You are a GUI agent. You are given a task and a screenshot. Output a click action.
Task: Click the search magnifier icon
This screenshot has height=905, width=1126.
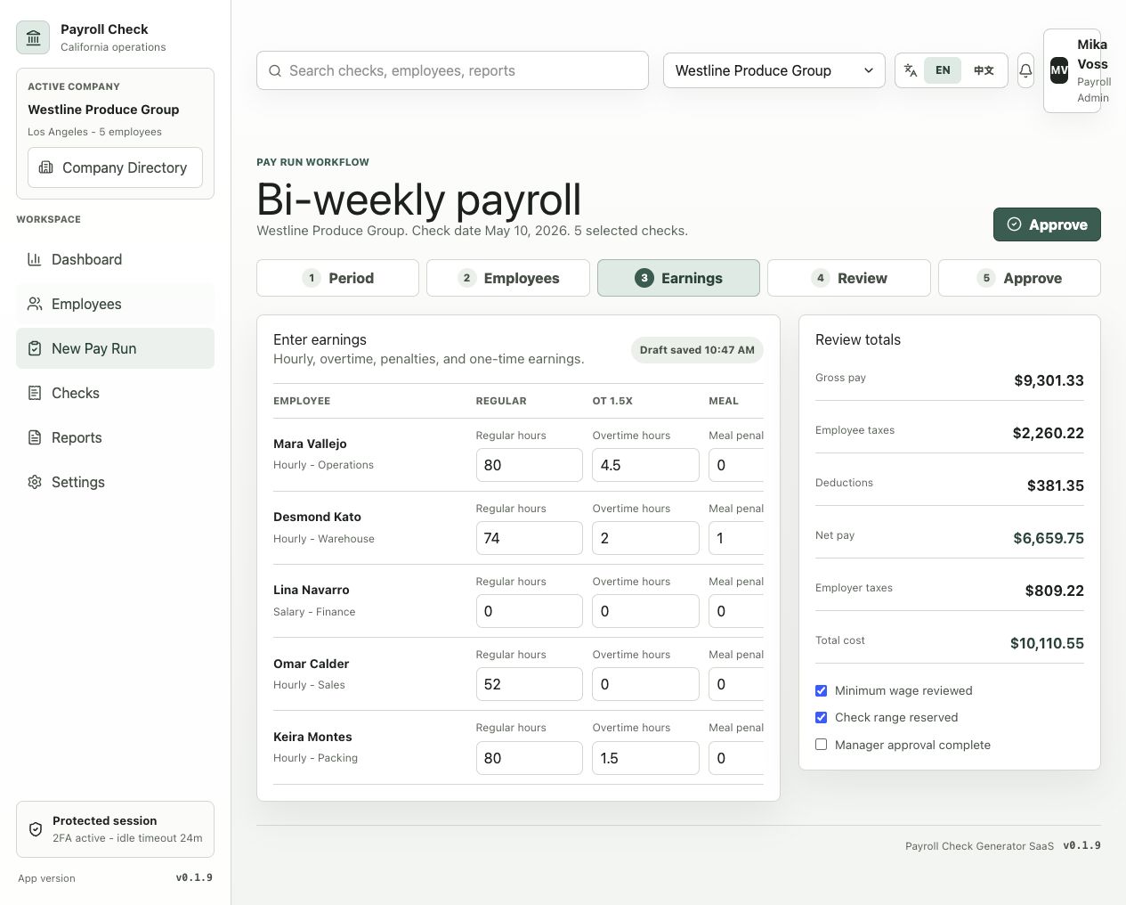(x=275, y=70)
